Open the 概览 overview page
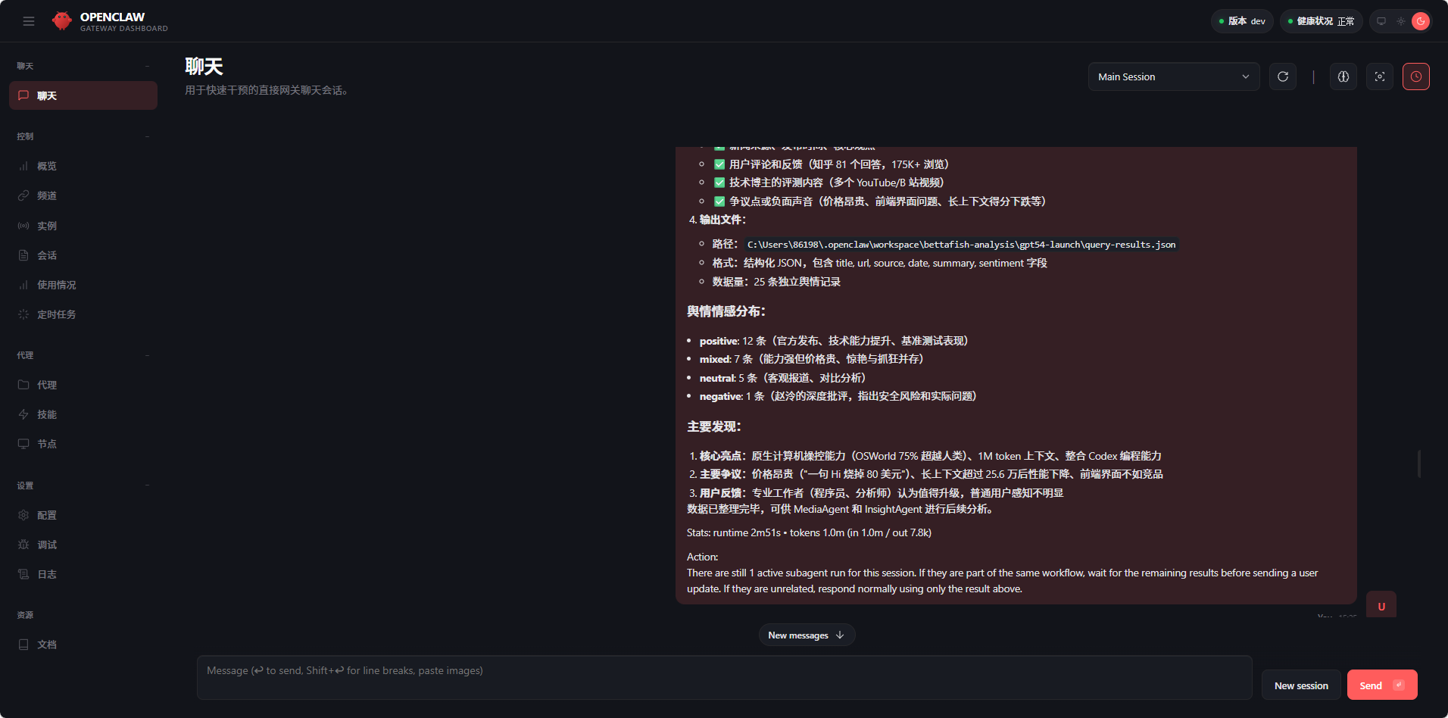The width and height of the screenshot is (1448, 718). [x=83, y=166]
